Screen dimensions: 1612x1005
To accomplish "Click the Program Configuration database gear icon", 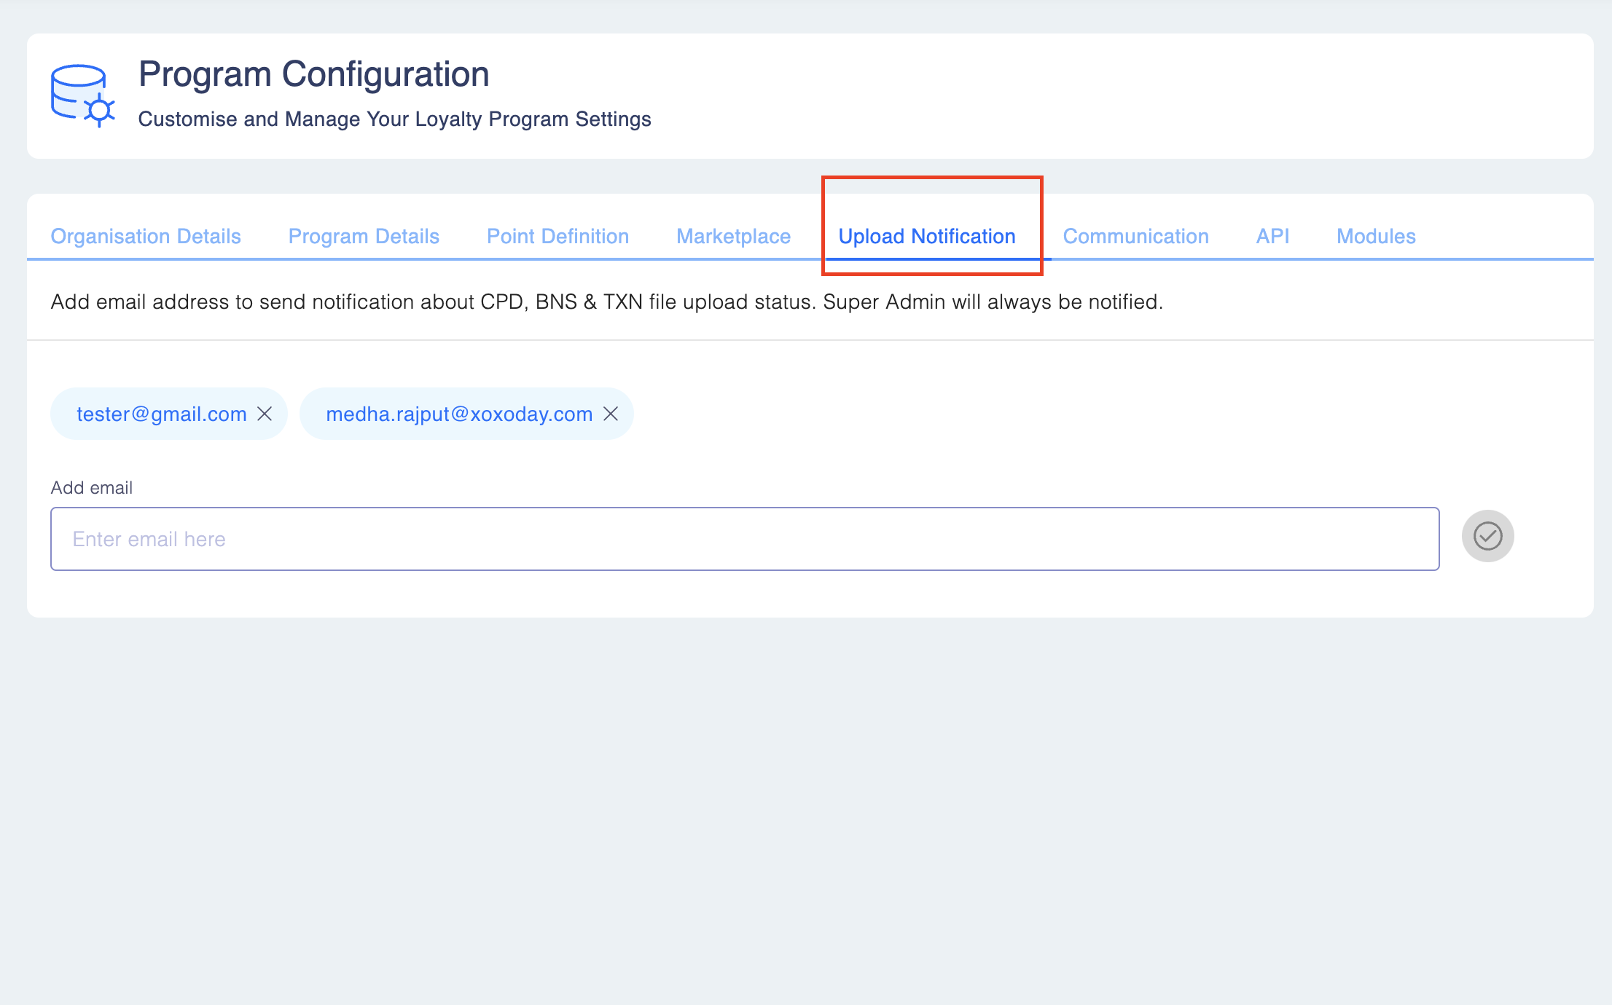I will 82,95.
